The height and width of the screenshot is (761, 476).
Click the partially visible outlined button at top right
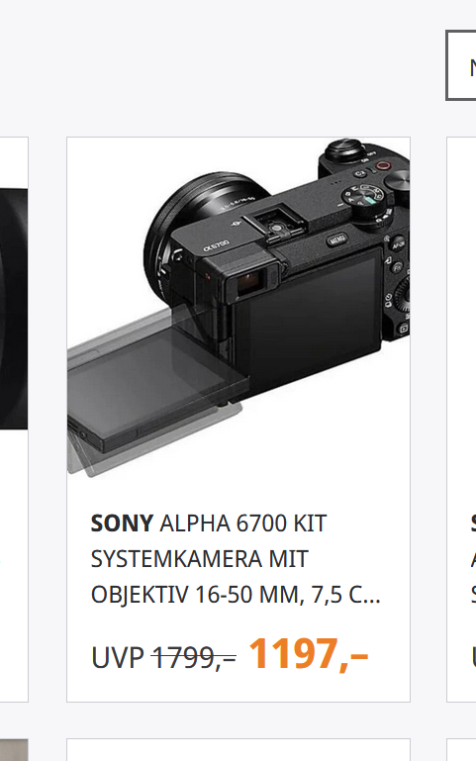click(461, 65)
